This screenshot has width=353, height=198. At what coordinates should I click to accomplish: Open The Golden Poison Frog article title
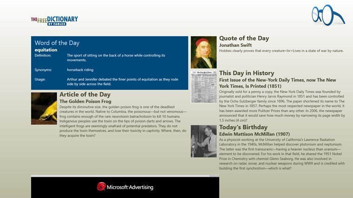[85, 101]
